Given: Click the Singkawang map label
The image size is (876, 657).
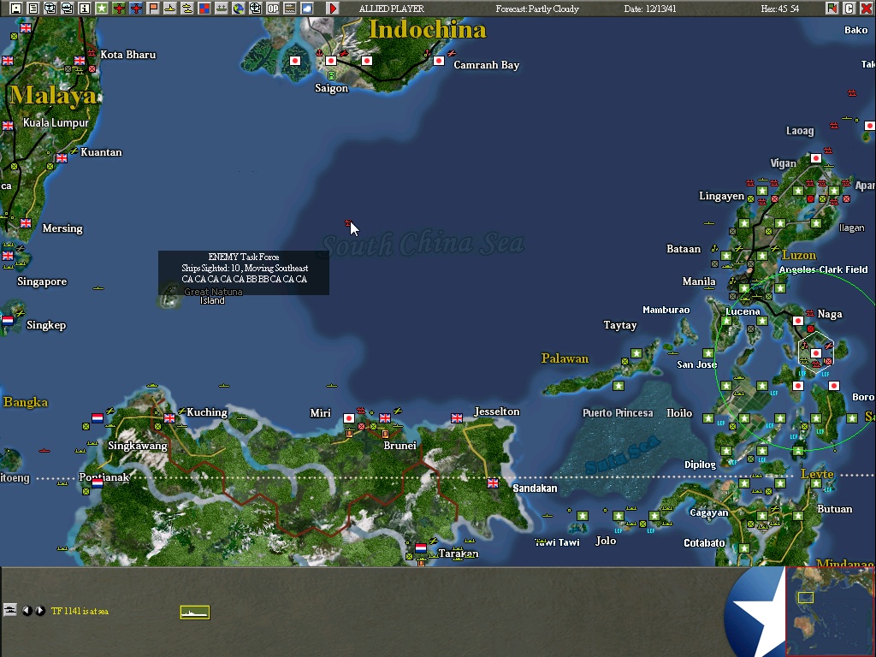Looking at the screenshot, I should point(138,446).
